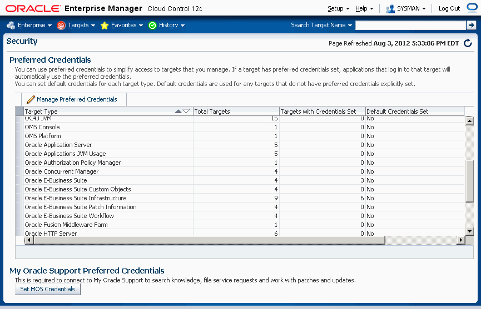Select the Oracle HTTP Server row

[x=240, y=233]
